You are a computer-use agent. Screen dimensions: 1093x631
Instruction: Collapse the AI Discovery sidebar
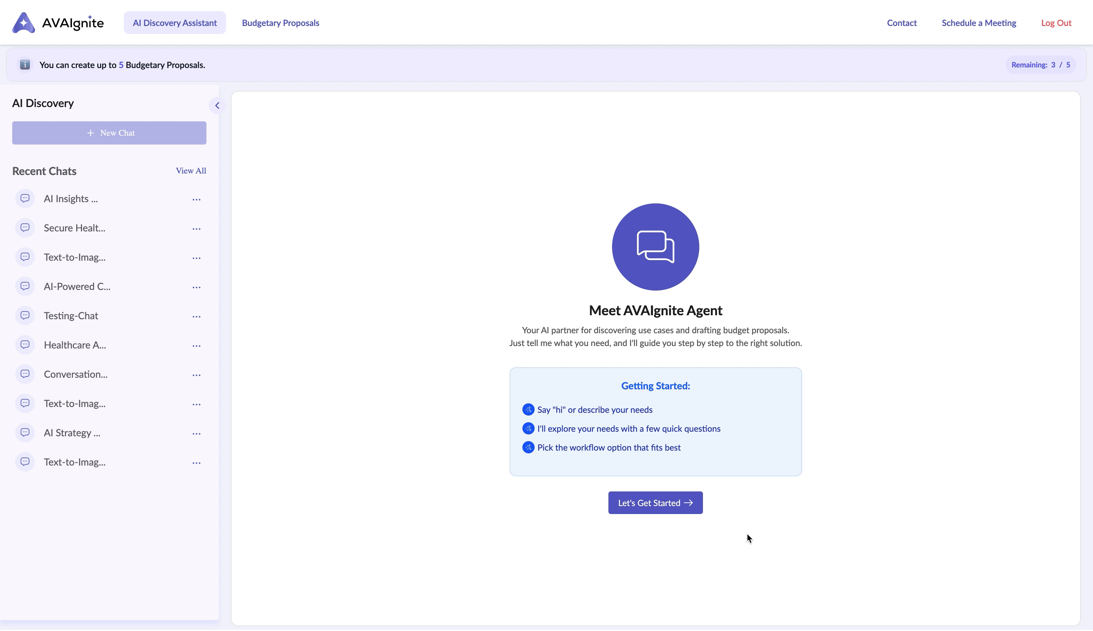[217, 105]
